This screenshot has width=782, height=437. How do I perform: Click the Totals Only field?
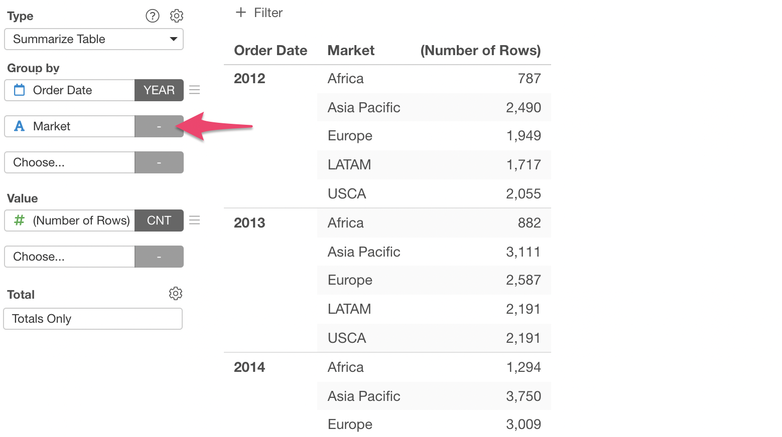click(93, 319)
